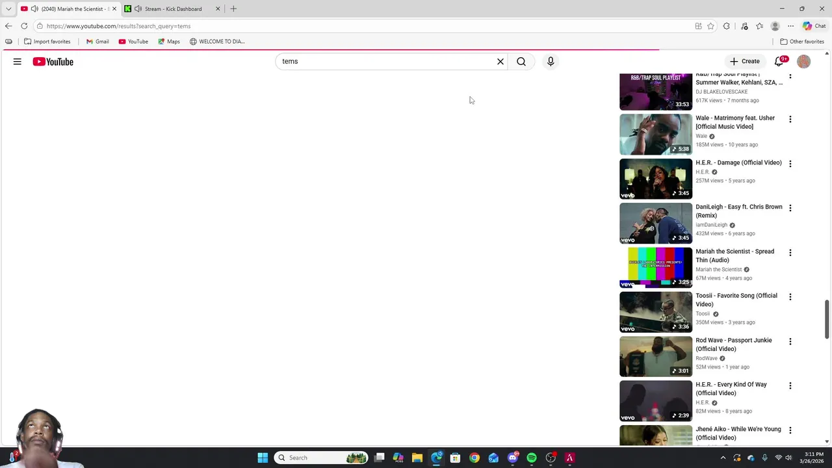
Task: Open apps/split icon in address bar
Action: click(x=698, y=26)
